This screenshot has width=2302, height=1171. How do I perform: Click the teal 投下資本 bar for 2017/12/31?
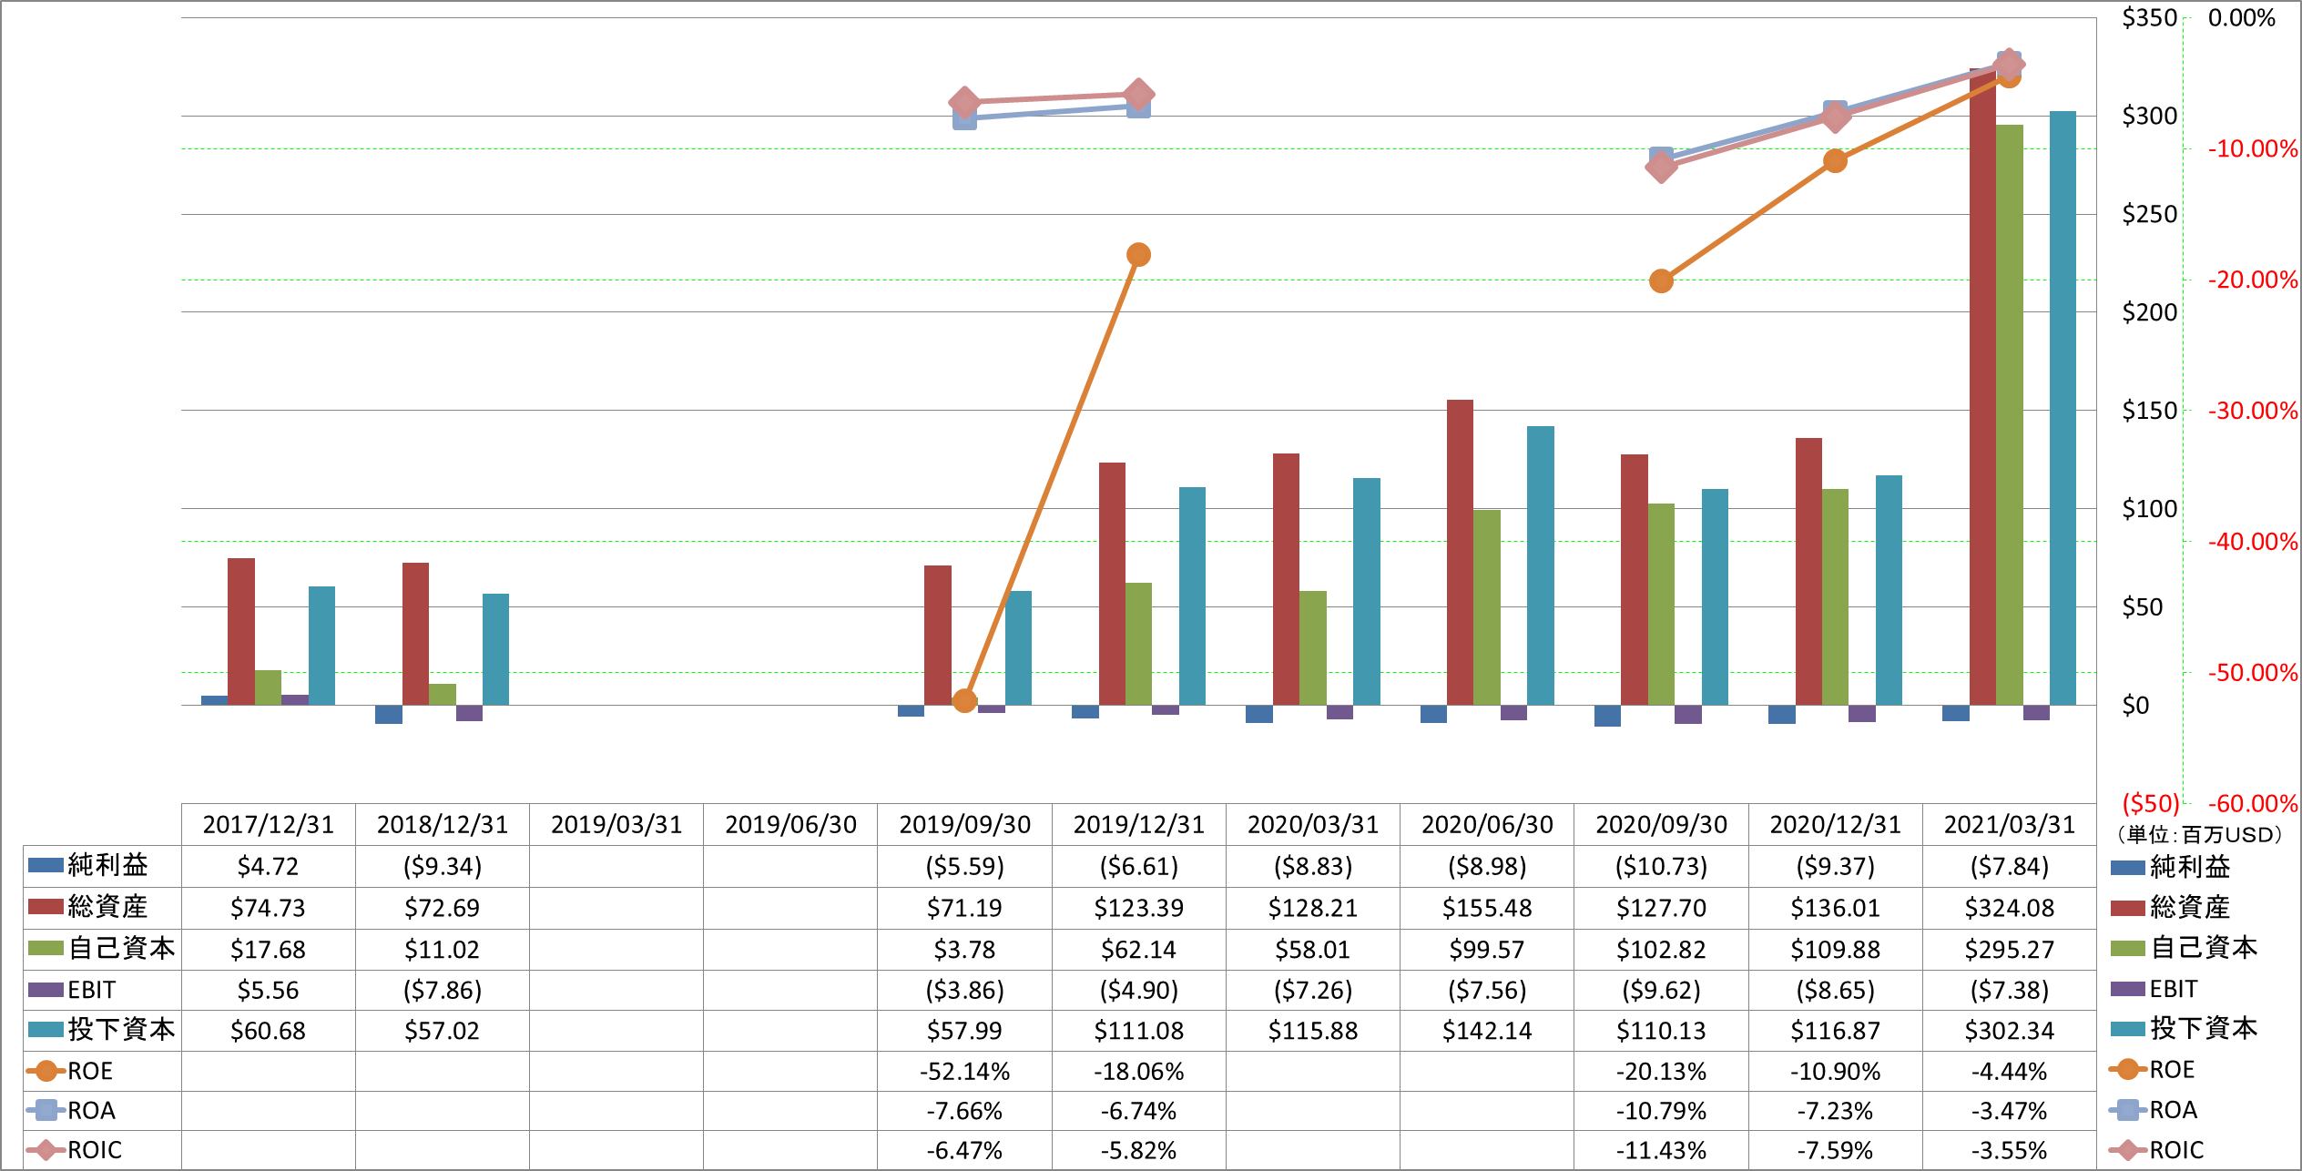coord(321,646)
